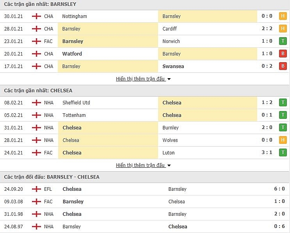Click the flag icon on Watford row
The image size is (290, 233).
[x=36, y=54]
